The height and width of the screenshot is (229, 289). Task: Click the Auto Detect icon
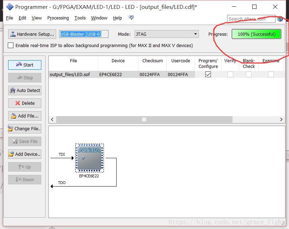pos(24,90)
